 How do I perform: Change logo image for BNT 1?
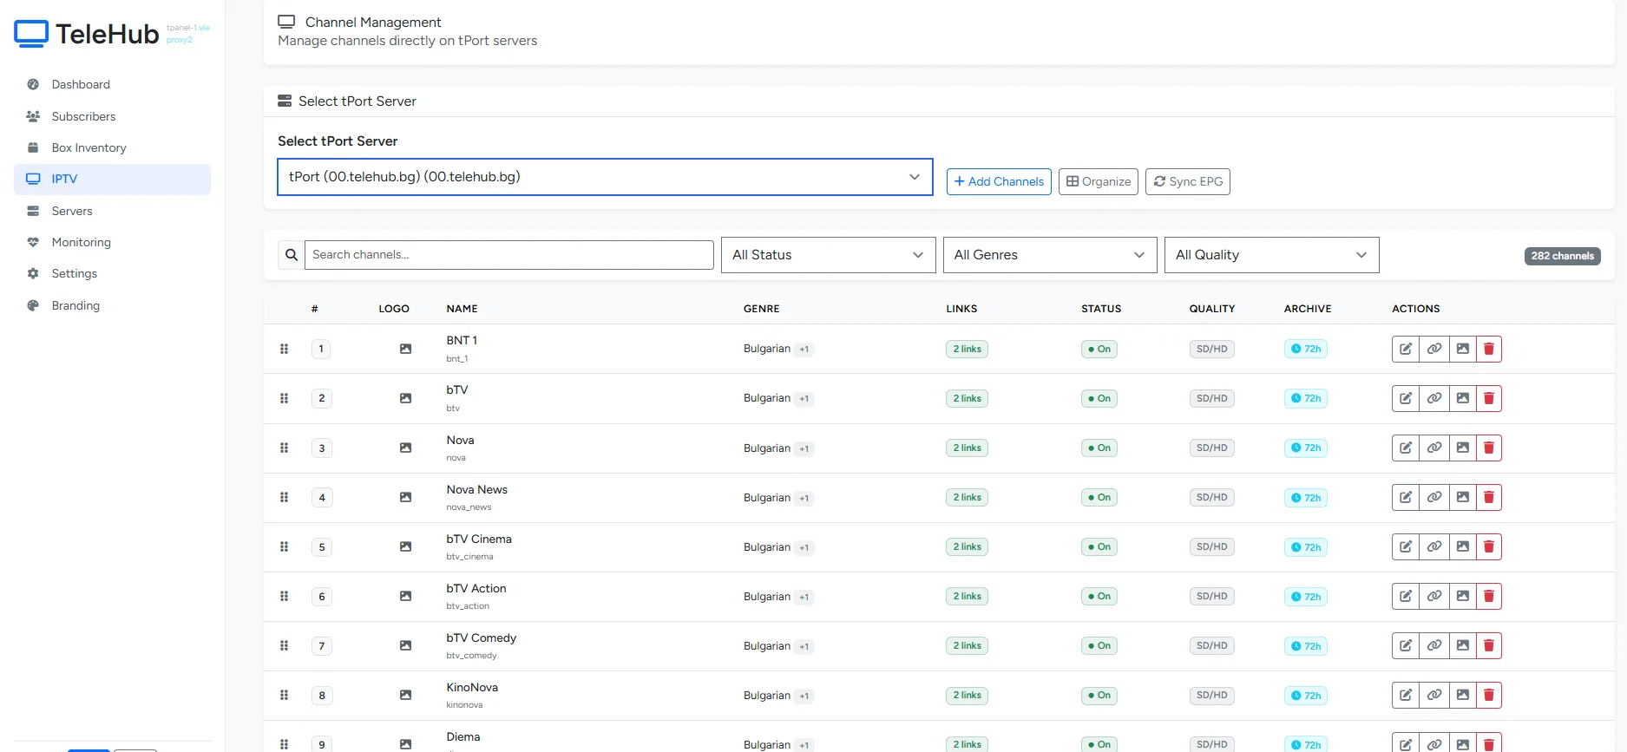(1463, 349)
